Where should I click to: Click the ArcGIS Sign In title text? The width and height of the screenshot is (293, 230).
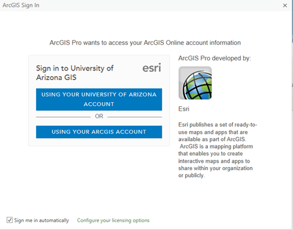21,5
